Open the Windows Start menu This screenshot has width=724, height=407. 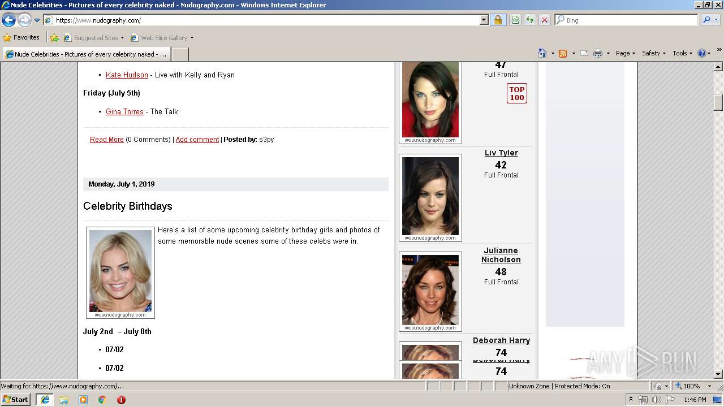click(16, 399)
